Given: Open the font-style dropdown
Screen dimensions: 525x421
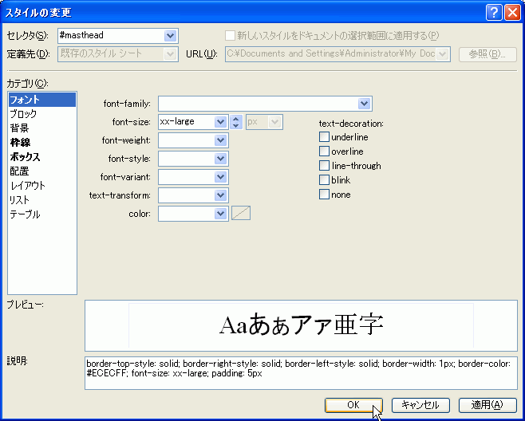Looking at the screenshot, I should [x=220, y=159].
